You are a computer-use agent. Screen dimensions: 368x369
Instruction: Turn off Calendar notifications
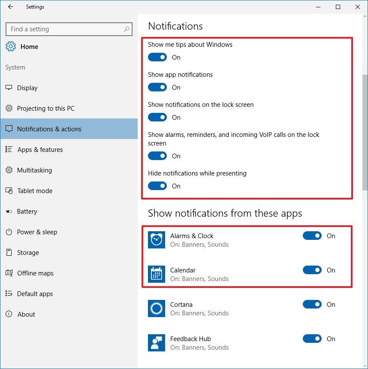(312, 270)
